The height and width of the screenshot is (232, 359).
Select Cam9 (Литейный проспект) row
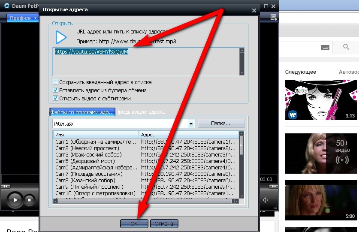pyautogui.click(x=146, y=187)
